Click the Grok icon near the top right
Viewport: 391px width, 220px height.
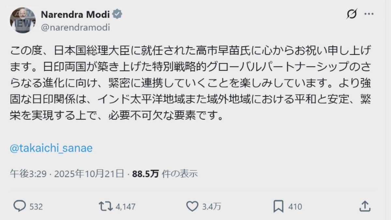pos(352,14)
